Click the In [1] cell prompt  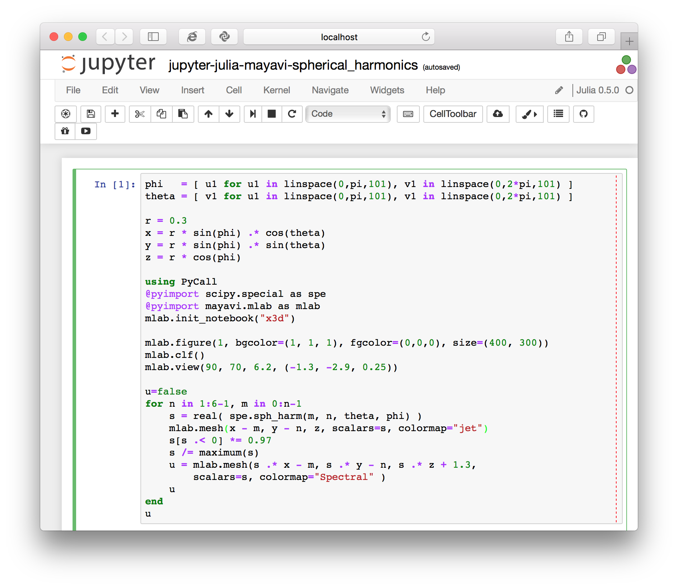click(x=115, y=185)
